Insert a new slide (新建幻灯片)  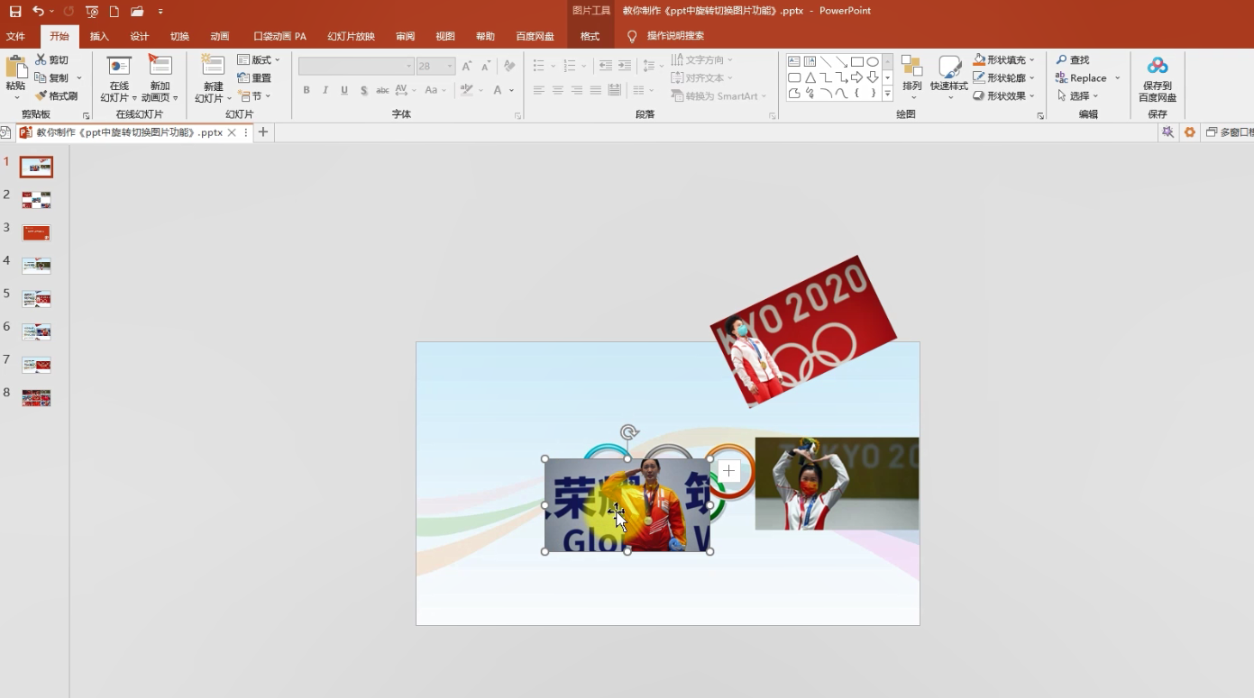coord(213,79)
